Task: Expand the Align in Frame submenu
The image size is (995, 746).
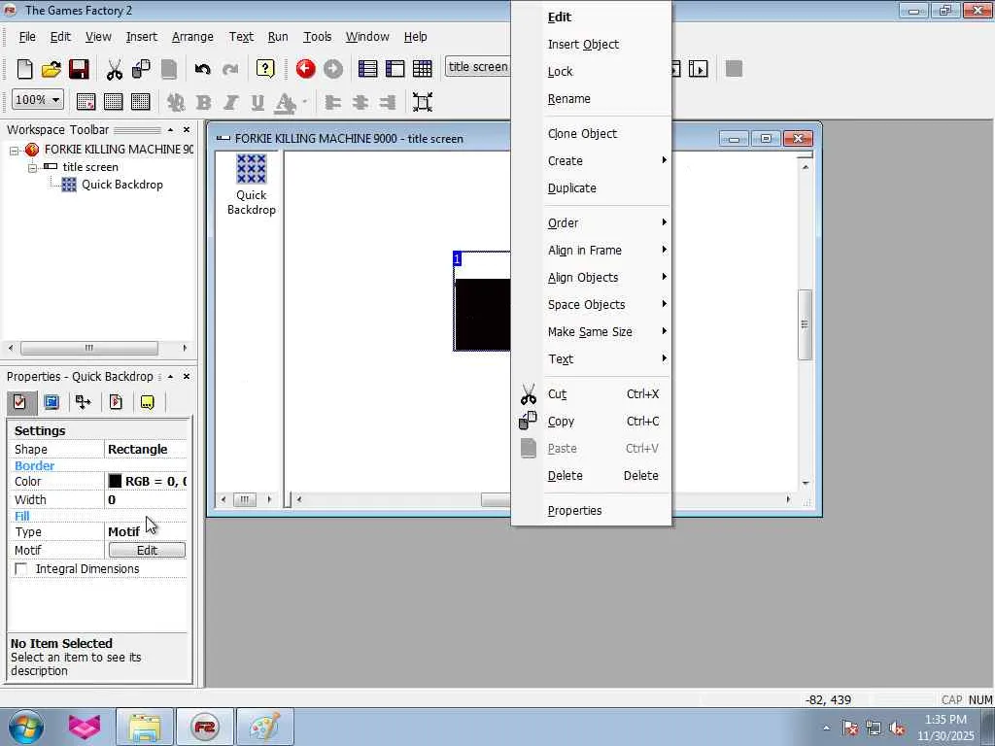Action: point(607,251)
